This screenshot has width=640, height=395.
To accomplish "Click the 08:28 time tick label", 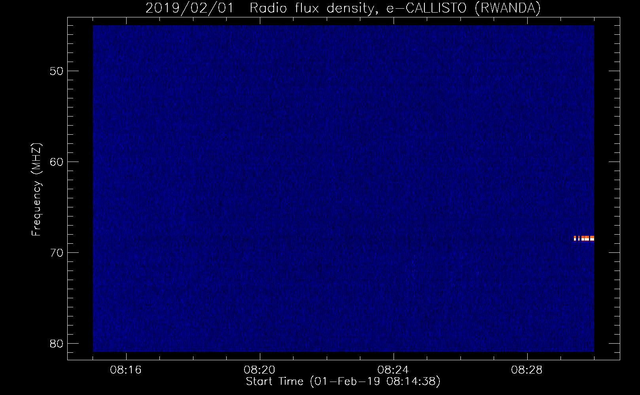I will point(527,370).
